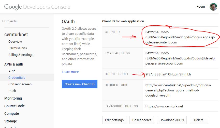Click the Edit settings button
The width and height of the screenshot is (220, 128).
click(x=114, y=120)
